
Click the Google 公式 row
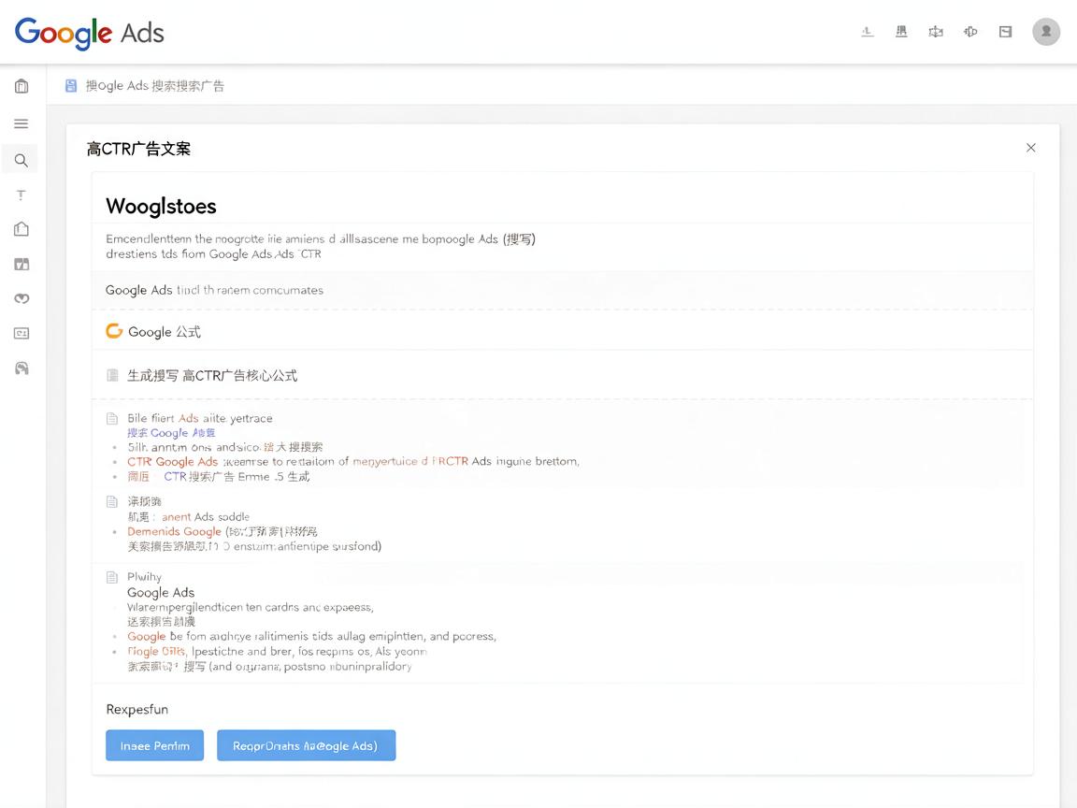562,331
